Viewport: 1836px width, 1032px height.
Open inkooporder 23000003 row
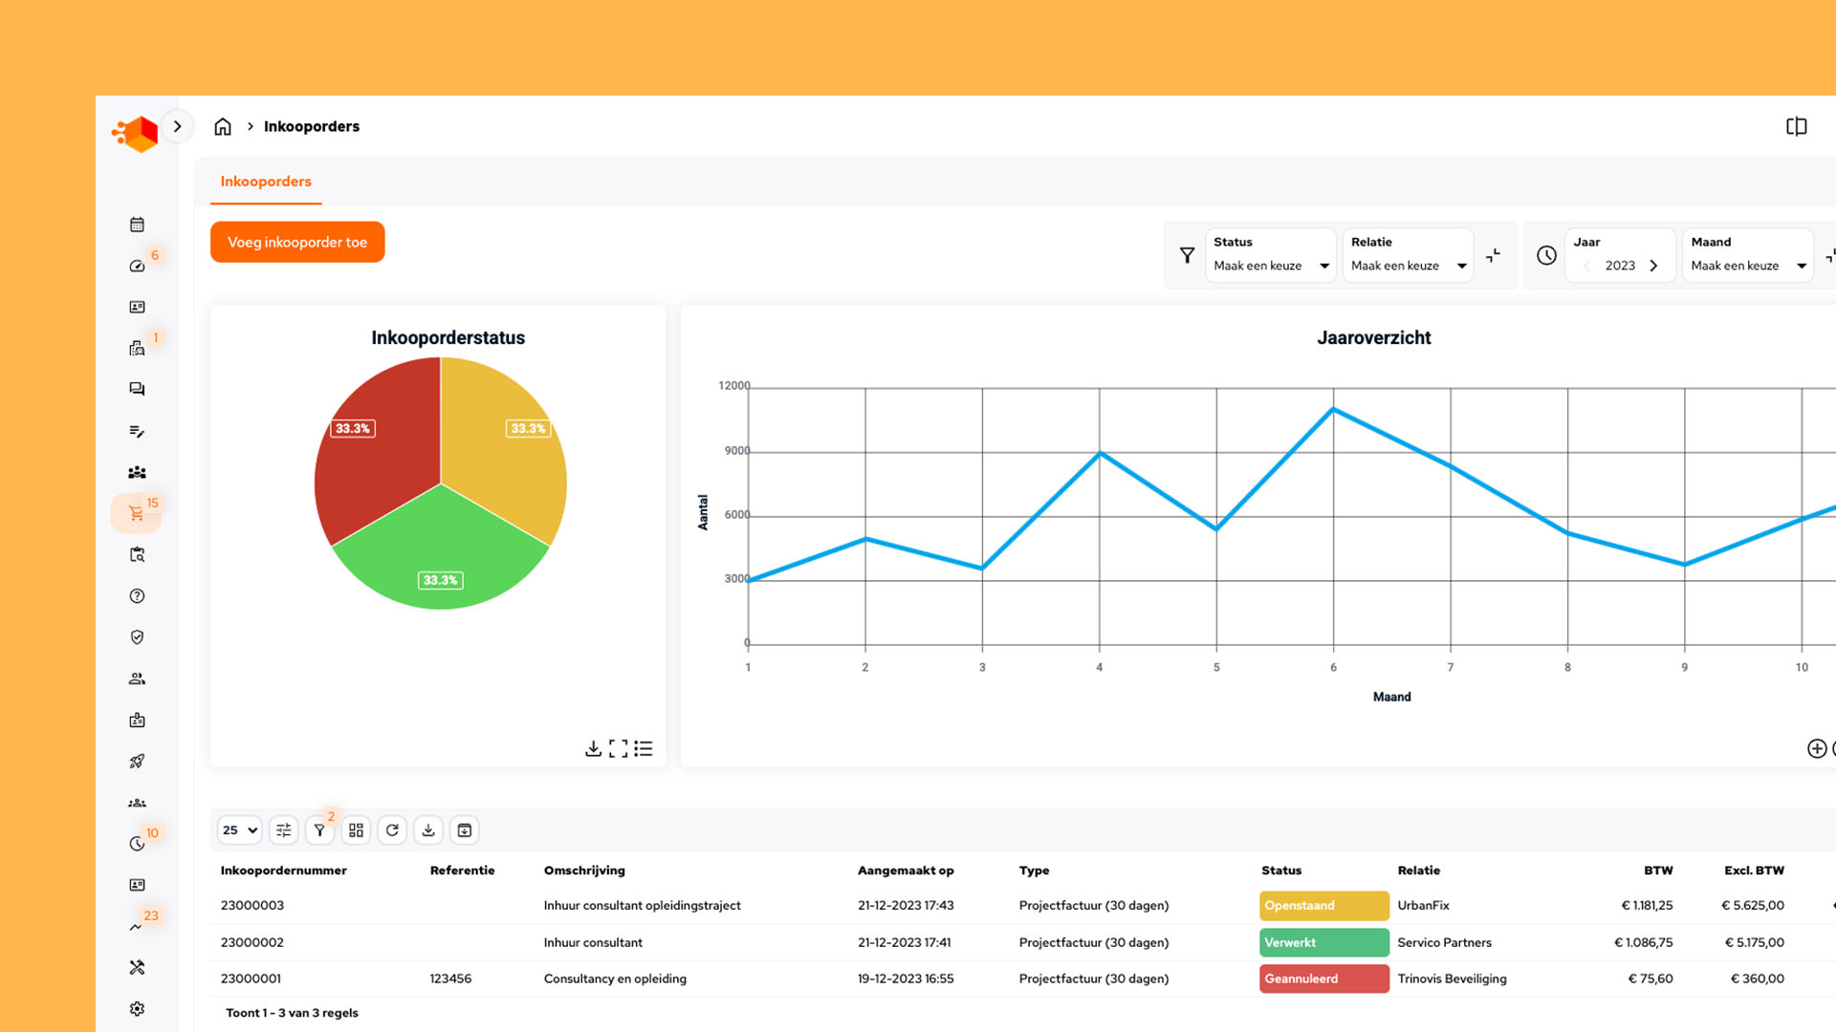pyautogui.click(x=252, y=906)
